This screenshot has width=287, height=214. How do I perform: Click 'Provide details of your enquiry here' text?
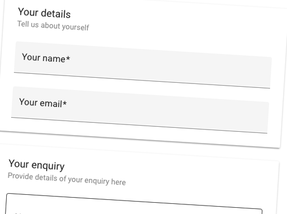coord(67,179)
